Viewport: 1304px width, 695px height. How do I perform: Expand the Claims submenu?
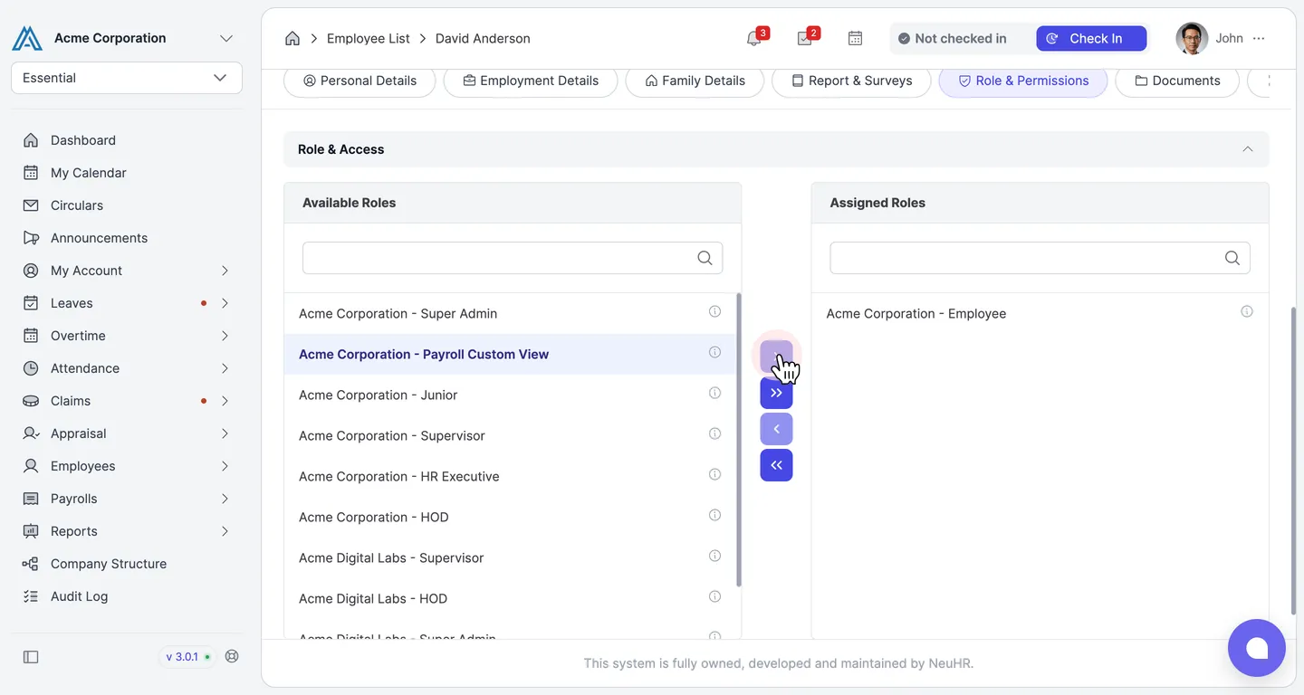[x=225, y=401]
